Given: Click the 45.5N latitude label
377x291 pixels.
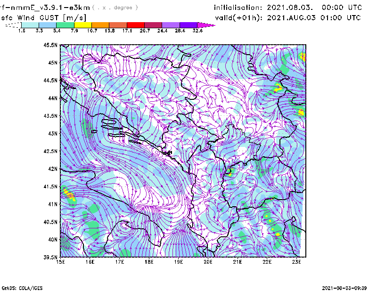Looking at the screenshot, I should coord(50,45).
